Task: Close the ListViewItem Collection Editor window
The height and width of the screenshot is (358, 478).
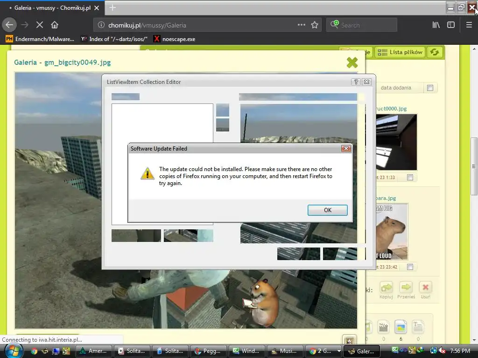Action: (367, 82)
